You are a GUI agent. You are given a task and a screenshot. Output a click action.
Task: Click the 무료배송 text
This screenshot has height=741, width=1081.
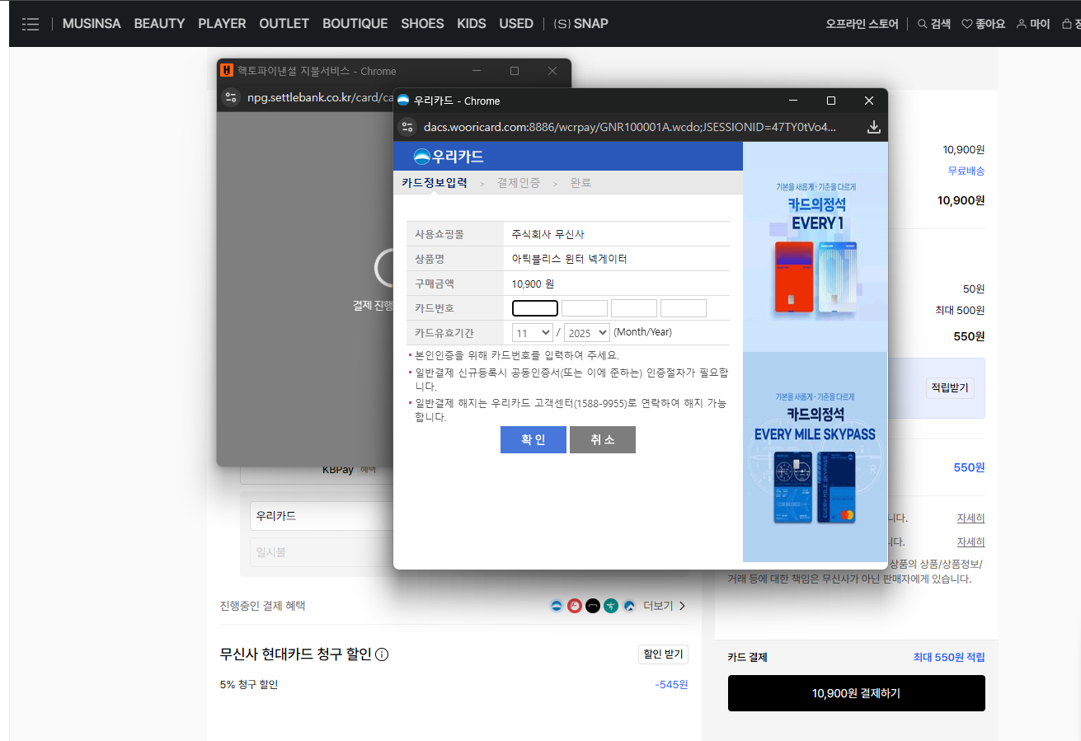click(966, 171)
